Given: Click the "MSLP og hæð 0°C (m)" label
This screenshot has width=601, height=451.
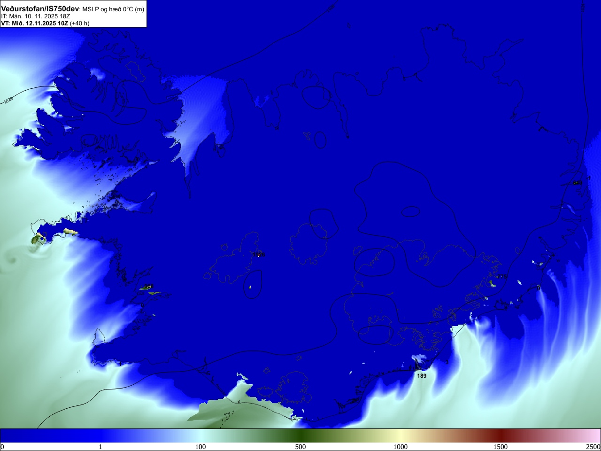Looking at the screenshot, I should 113,9.
